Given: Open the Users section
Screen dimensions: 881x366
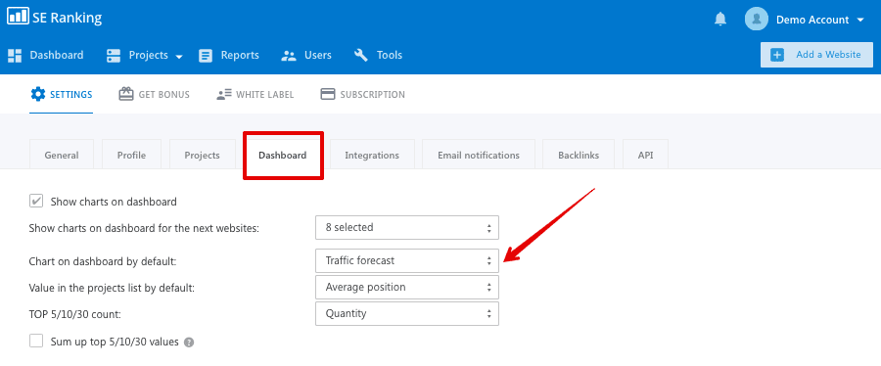Looking at the screenshot, I should (x=318, y=55).
